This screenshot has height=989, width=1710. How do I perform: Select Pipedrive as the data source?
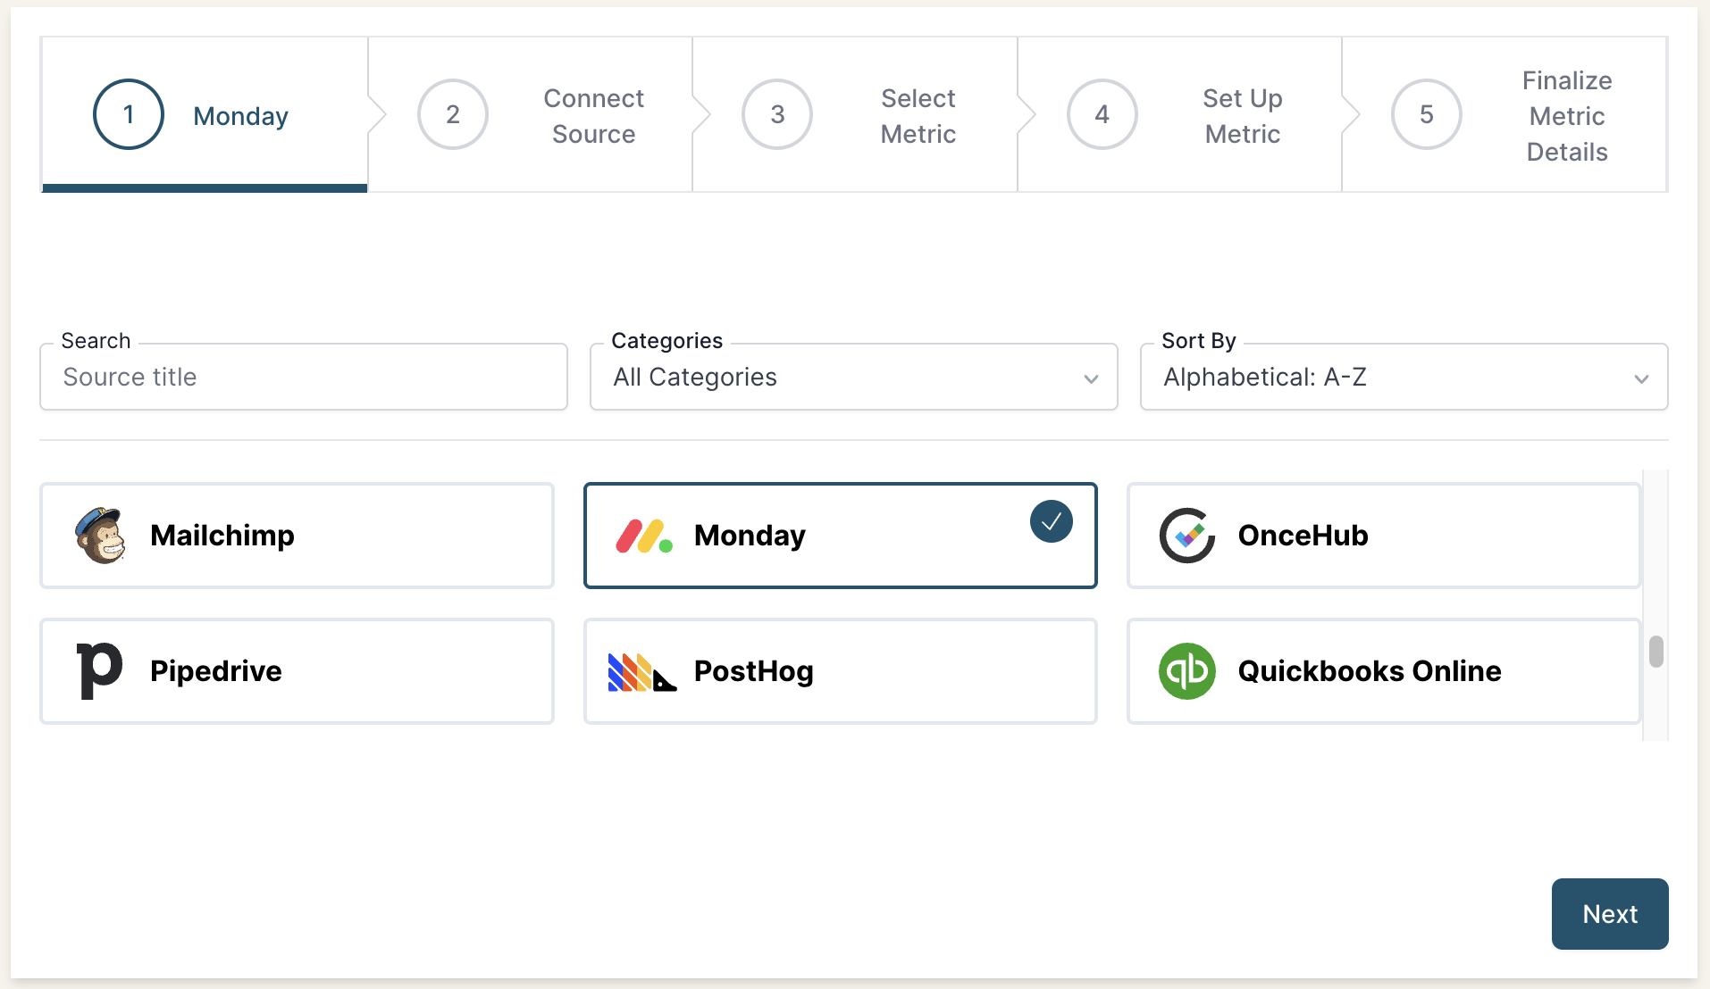[297, 671]
